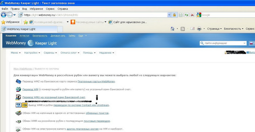255x132 pixels.
Task: Click the compatibility view icon
Action: point(181,15)
